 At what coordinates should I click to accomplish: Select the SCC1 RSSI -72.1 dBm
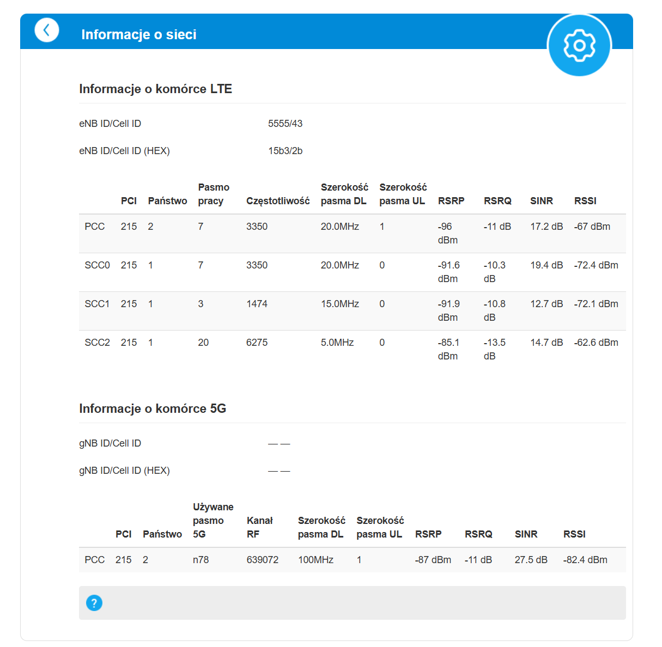click(596, 304)
